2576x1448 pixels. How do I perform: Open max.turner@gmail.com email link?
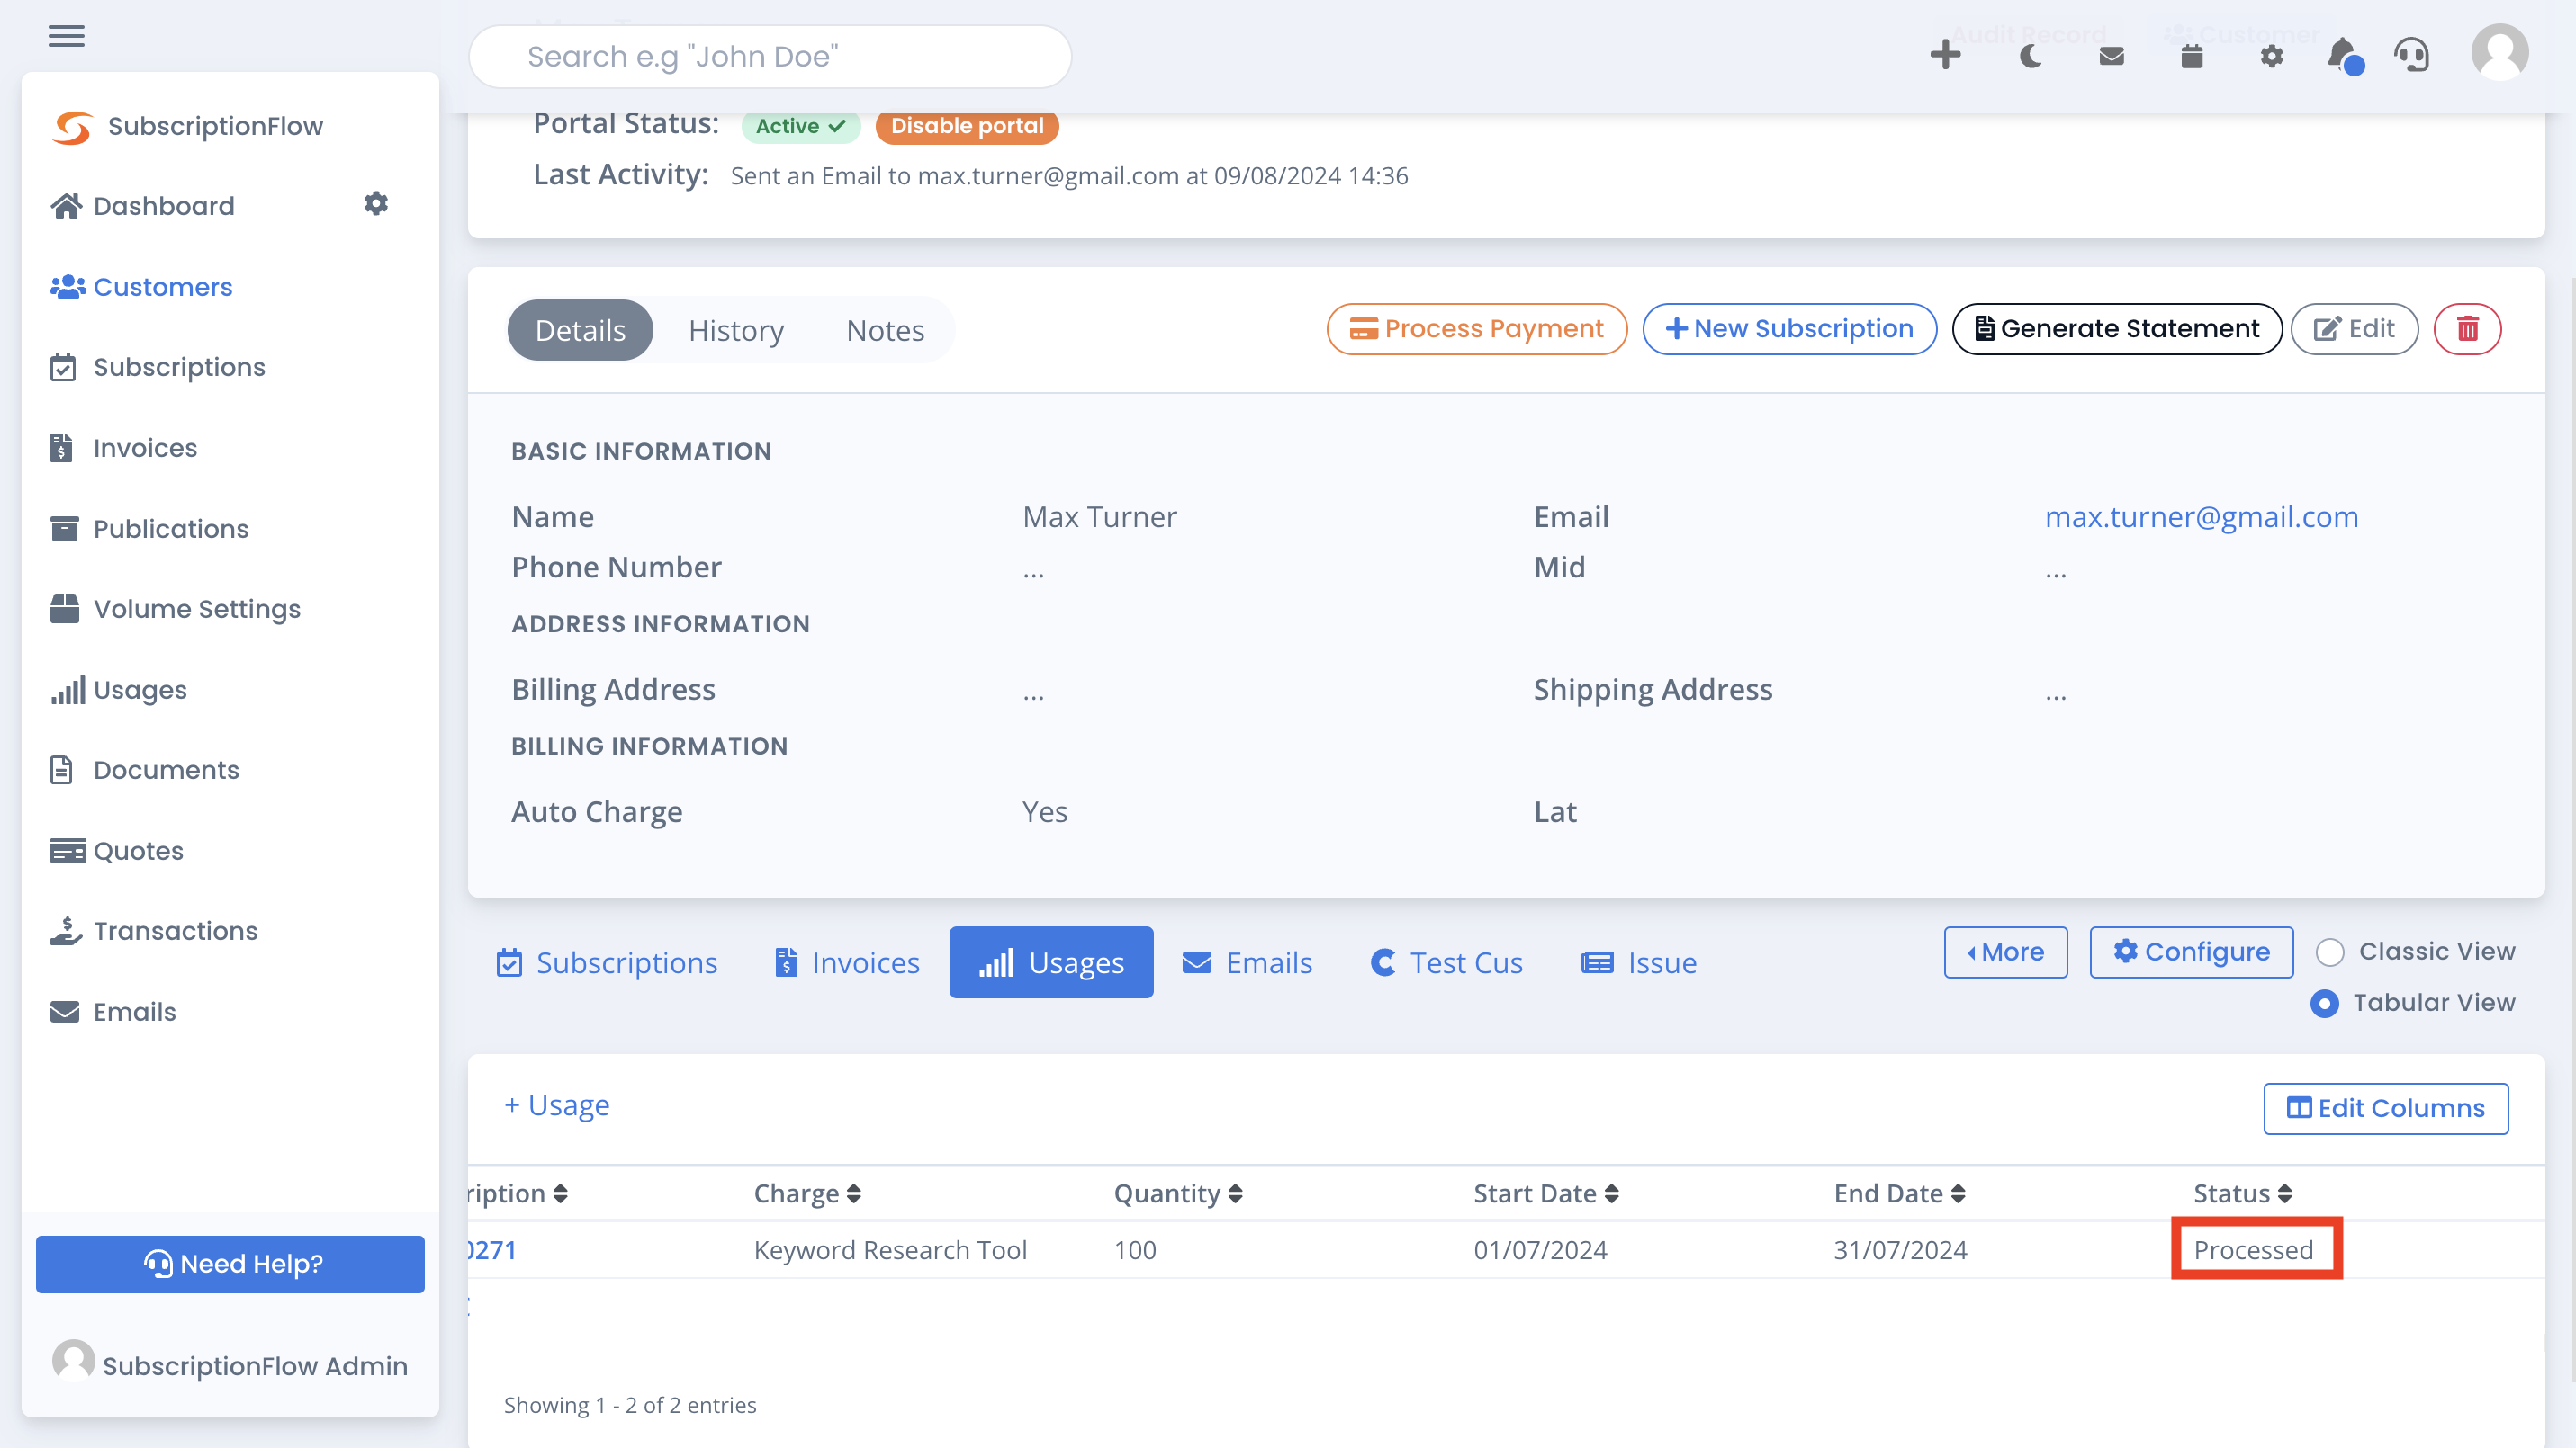[2201, 516]
